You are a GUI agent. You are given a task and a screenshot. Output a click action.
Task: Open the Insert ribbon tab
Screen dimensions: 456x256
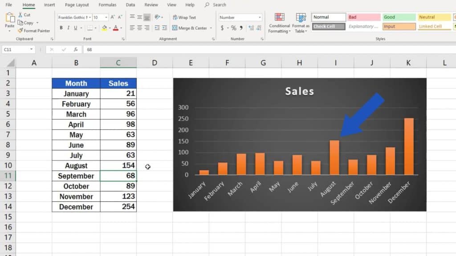[x=49, y=5]
